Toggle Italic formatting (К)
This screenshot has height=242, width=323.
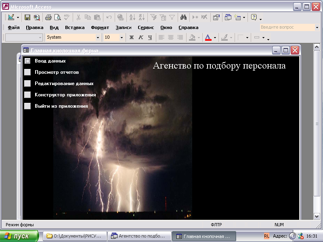tap(141, 38)
